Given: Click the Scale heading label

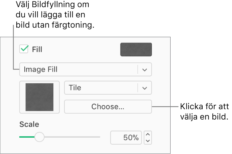Looking at the screenshot, I should point(29,124).
